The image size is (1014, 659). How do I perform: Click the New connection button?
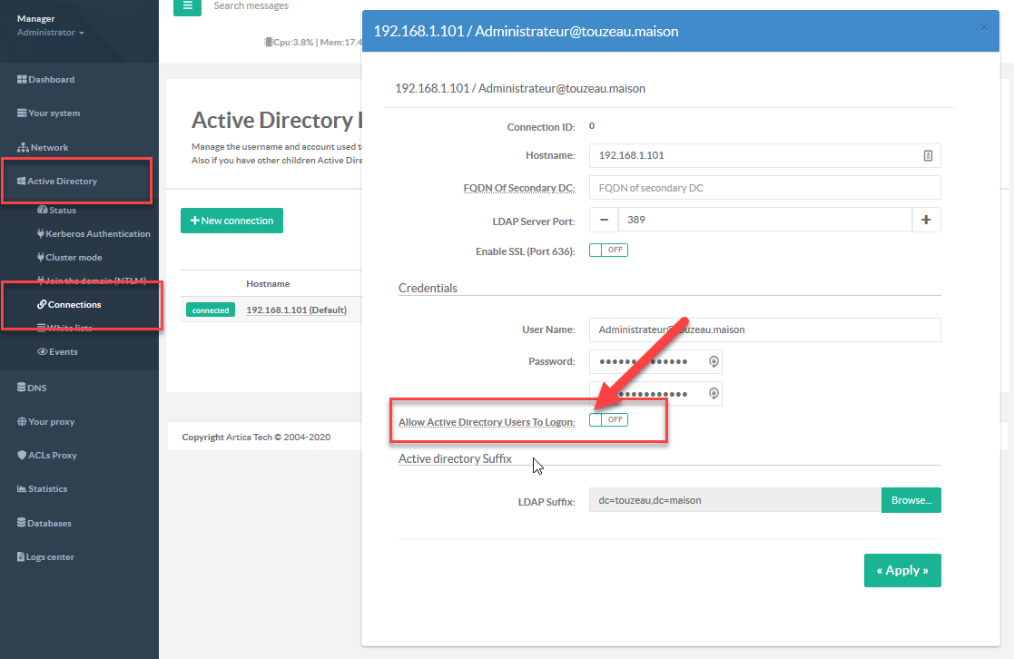pyautogui.click(x=231, y=221)
